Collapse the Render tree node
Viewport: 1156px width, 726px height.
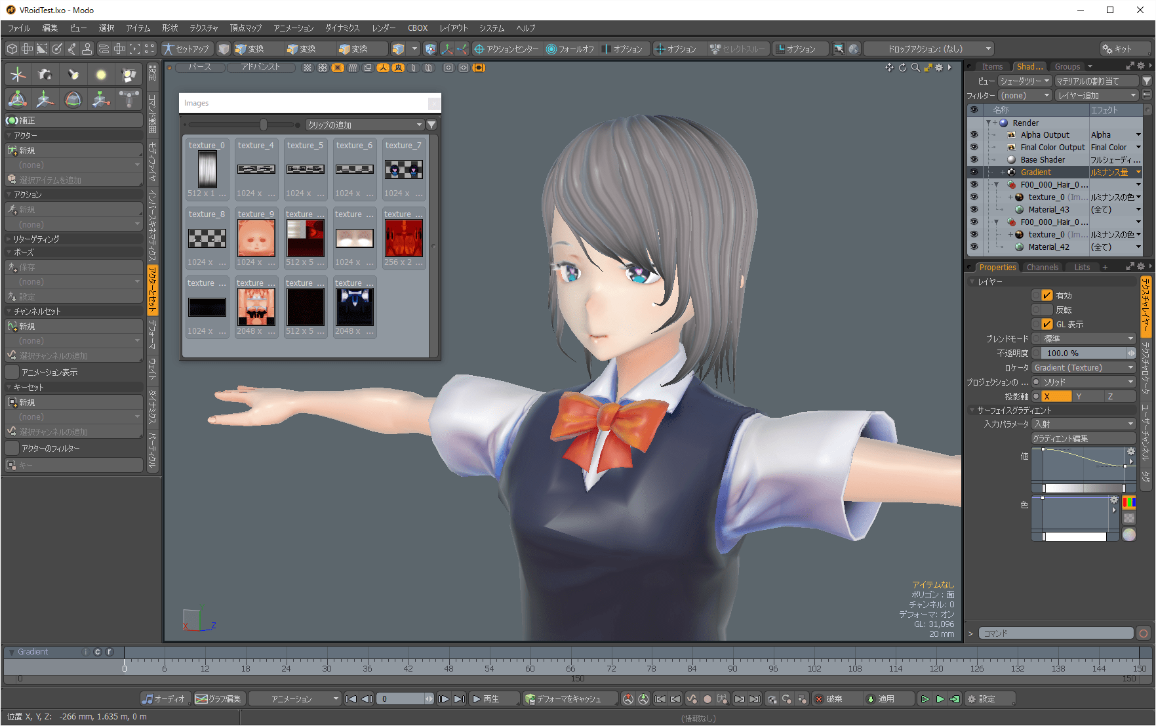(988, 123)
